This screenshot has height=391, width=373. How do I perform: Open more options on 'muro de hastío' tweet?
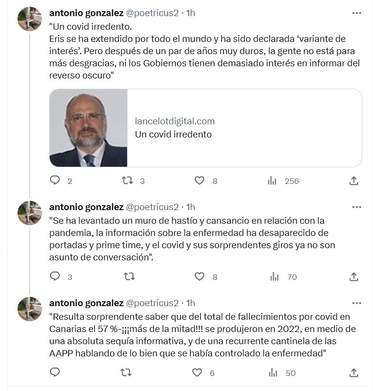(356, 207)
